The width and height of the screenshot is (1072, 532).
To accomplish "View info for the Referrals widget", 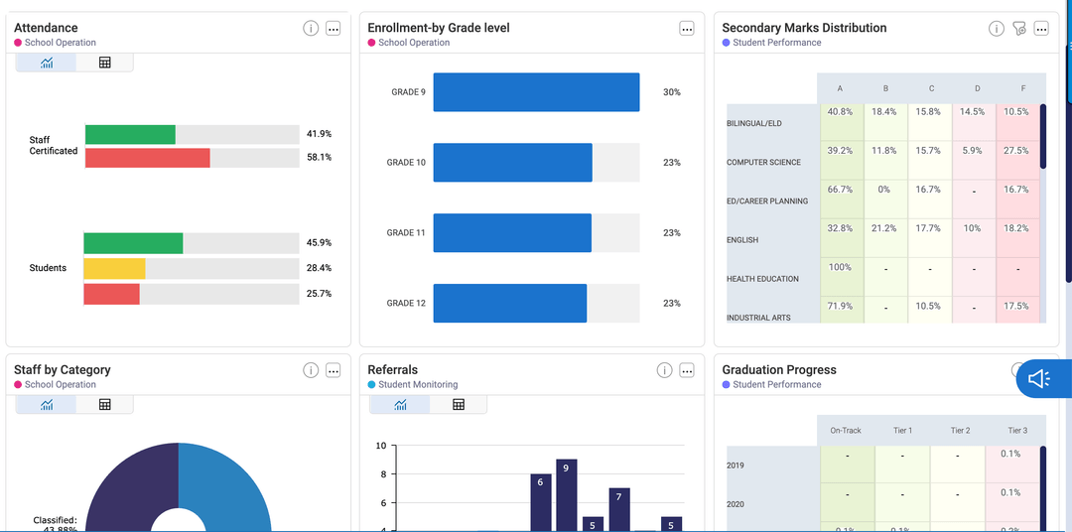I will 664,370.
